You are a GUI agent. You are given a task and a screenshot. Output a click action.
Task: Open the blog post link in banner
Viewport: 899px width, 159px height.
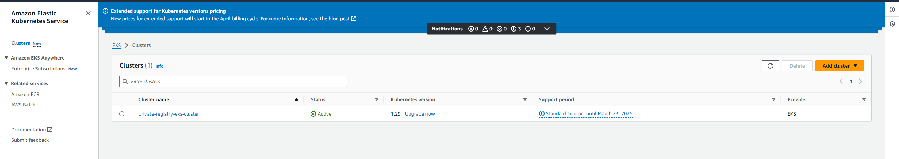(x=339, y=19)
